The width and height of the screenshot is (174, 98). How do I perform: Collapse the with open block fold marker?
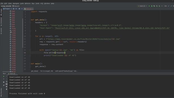pyautogui.click(x=30, y=50)
